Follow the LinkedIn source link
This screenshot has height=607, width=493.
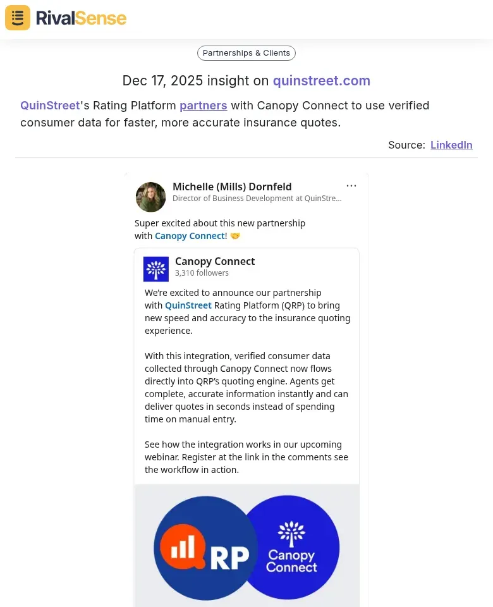coord(451,145)
